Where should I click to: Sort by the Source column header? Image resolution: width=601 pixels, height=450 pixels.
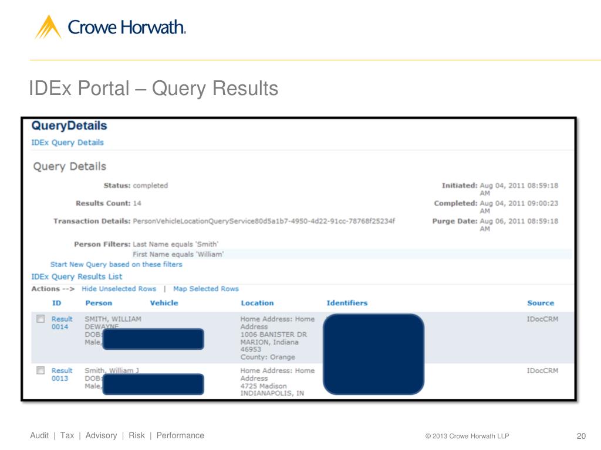[541, 303]
